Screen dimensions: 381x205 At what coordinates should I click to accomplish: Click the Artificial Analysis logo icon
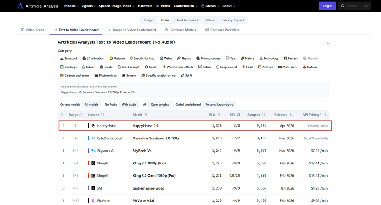point(20,6)
